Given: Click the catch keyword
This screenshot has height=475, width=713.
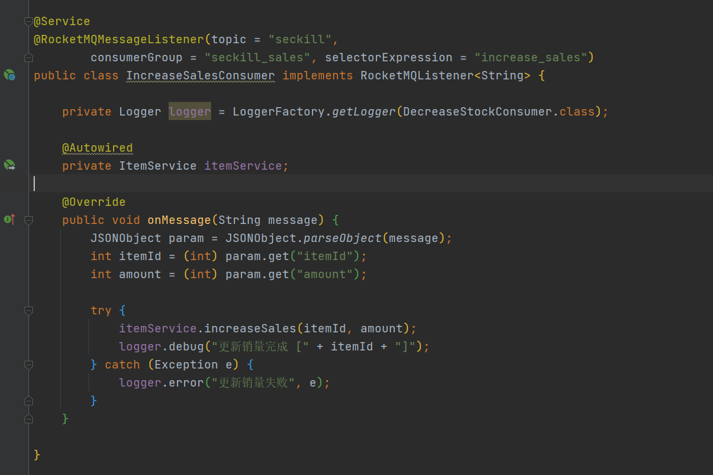Looking at the screenshot, I should pyautogui.click(x=122, y=365).
